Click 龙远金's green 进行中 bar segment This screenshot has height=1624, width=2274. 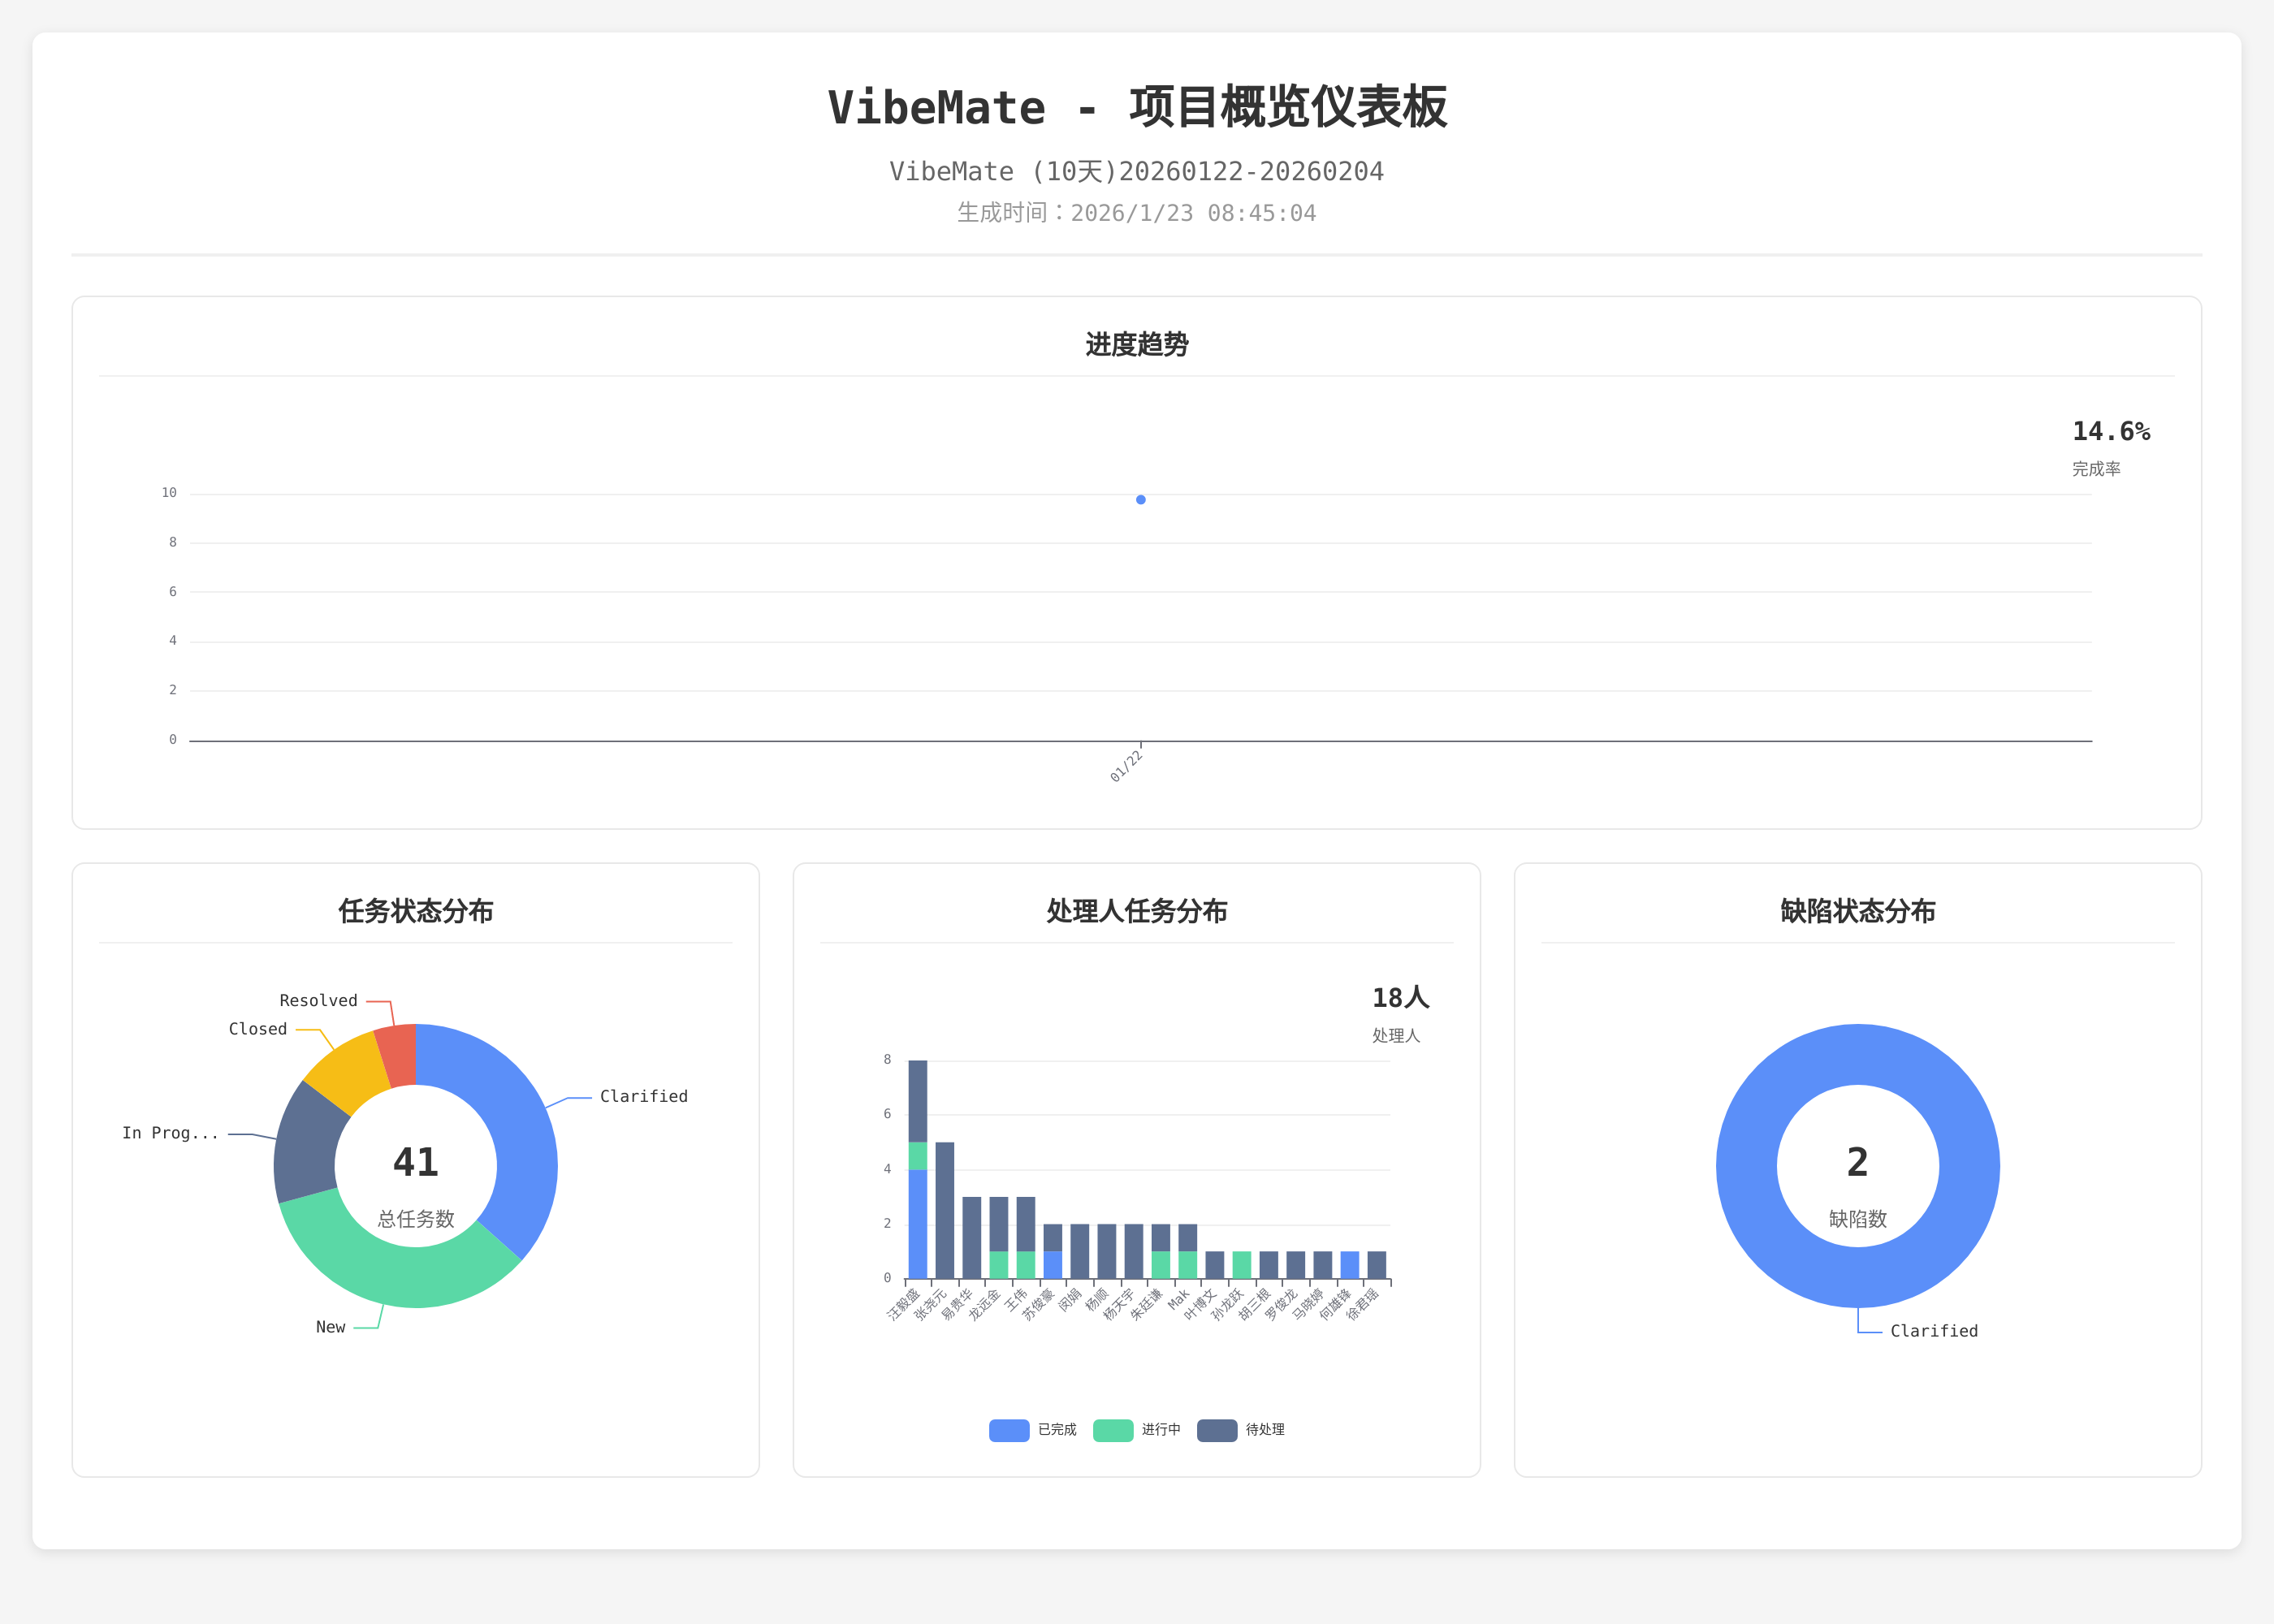[998, 1265]
